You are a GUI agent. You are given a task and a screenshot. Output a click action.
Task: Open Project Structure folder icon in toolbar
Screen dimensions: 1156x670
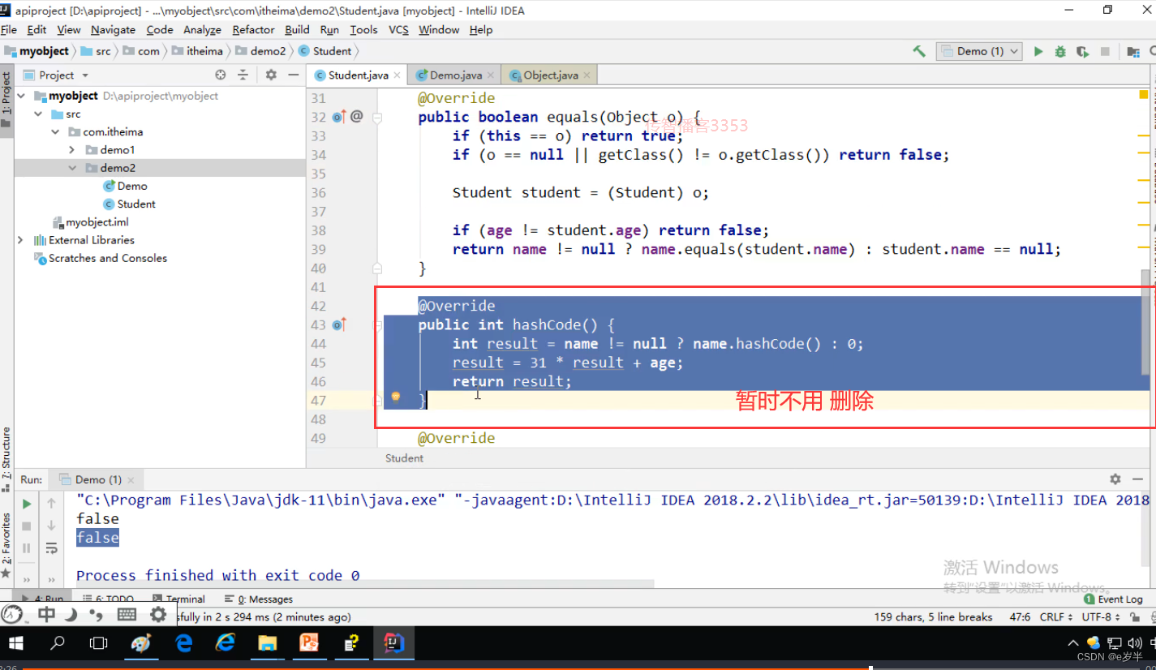(x=1134, y=51)
